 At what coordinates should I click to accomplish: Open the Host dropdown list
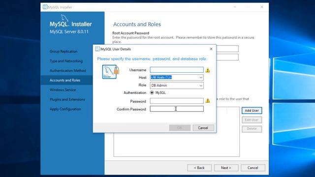tap(201, 78)
